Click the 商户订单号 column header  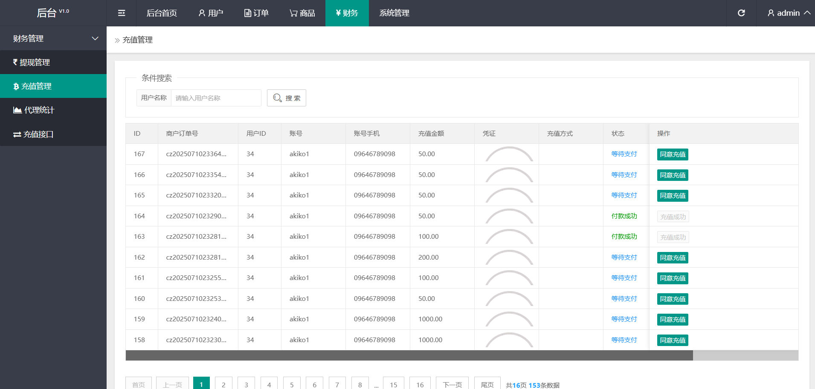(182, 134)
